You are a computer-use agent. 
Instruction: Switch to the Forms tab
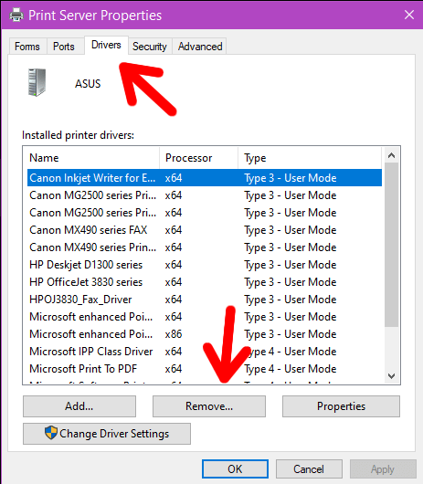point(27,47)
